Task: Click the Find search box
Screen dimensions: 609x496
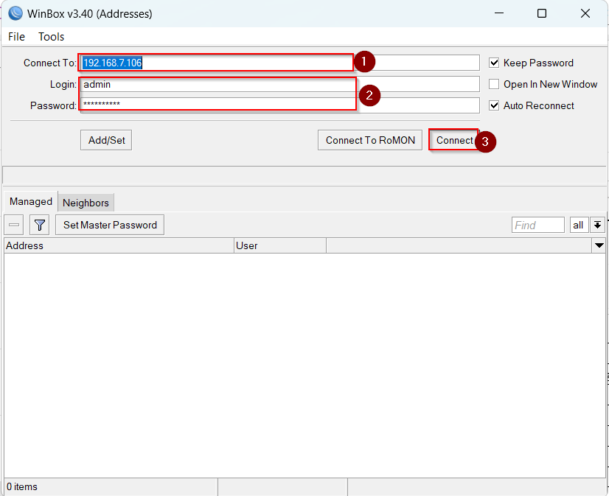Action: click(537, 225)
